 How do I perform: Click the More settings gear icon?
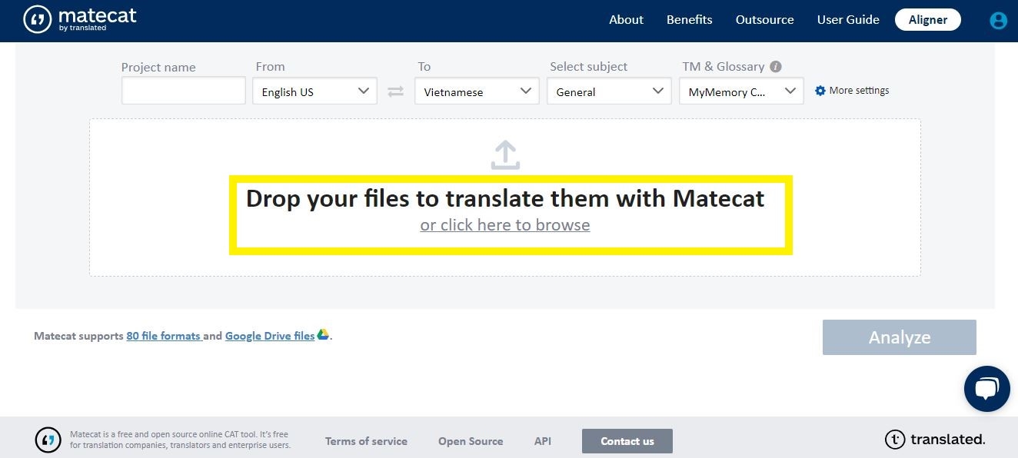point(820,91)
